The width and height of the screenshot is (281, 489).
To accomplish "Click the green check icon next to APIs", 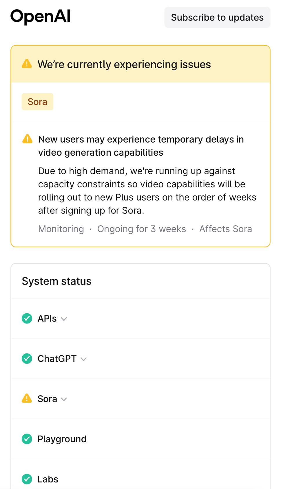I will point(27,318).
